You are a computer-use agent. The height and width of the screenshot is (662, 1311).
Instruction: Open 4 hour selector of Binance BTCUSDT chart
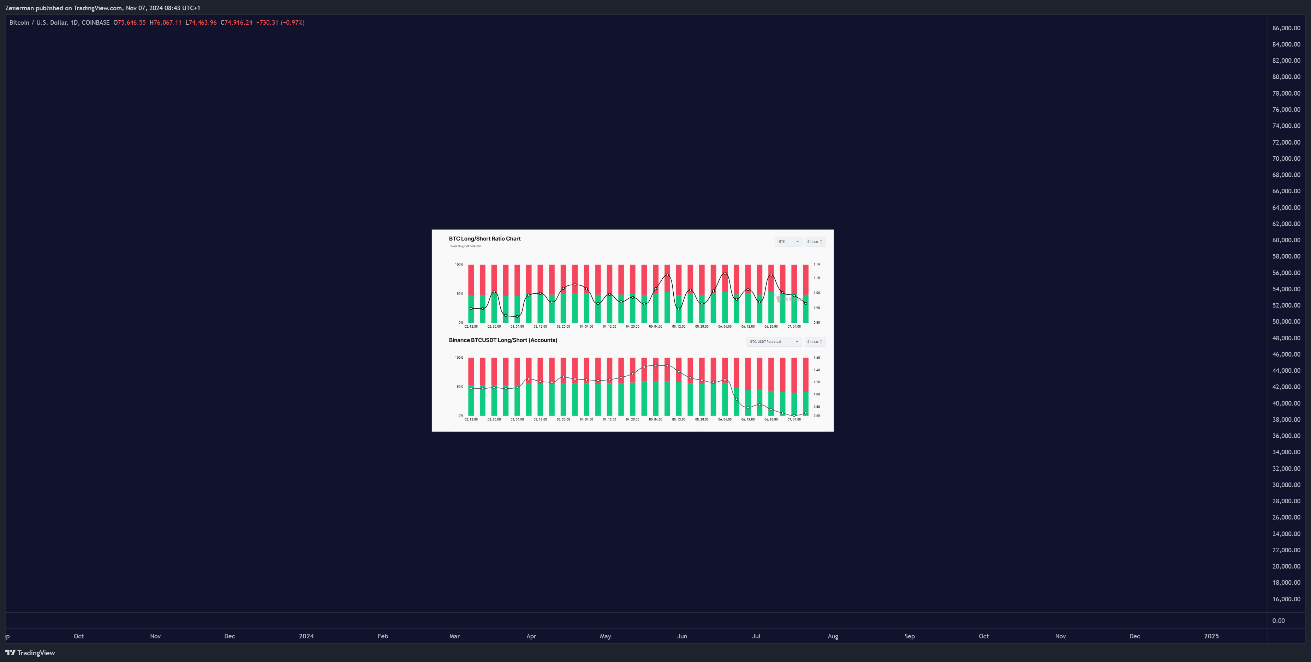click(815, 342)
